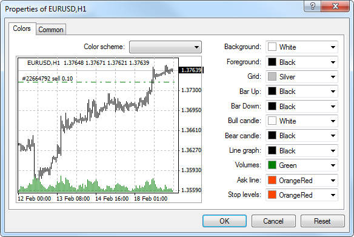Expand the Background color dropdown
The image size is (354, 237).
[x=302, y=47]
